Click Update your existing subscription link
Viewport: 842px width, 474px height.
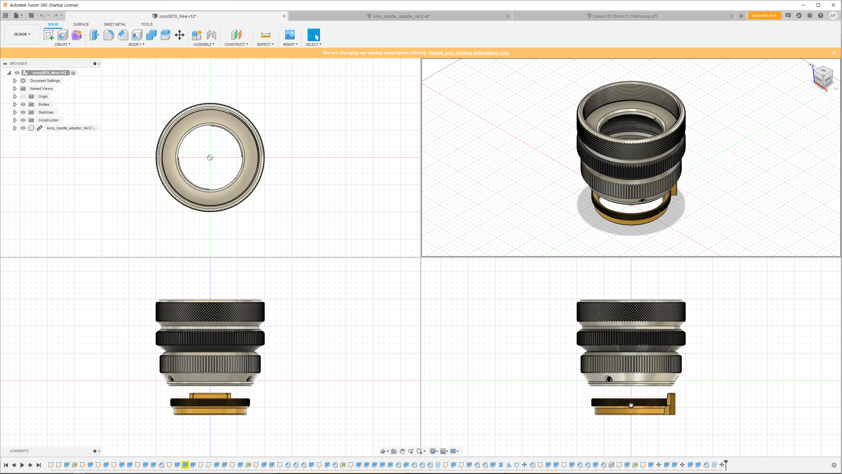(x=469, y=53)
